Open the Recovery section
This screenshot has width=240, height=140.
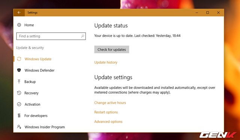click(x=31, y=93)
